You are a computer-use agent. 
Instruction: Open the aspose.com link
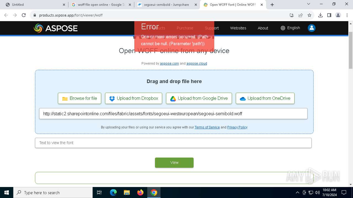169,64
